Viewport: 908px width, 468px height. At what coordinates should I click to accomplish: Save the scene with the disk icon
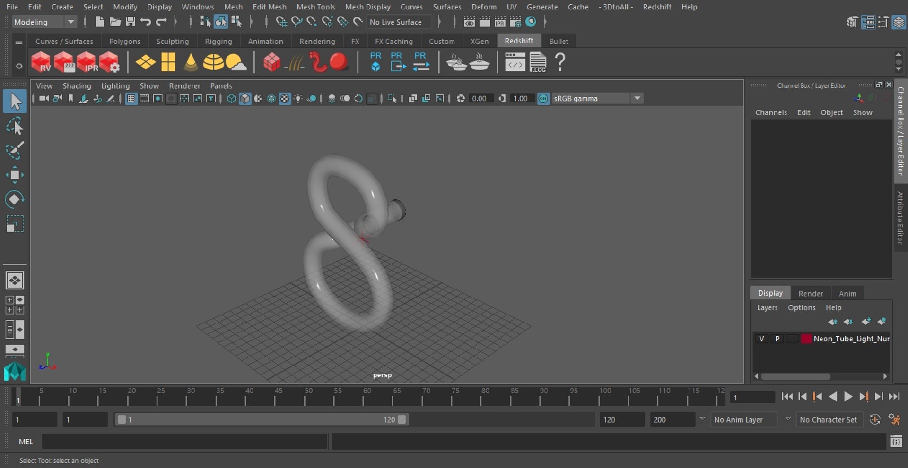click(131, 22)
